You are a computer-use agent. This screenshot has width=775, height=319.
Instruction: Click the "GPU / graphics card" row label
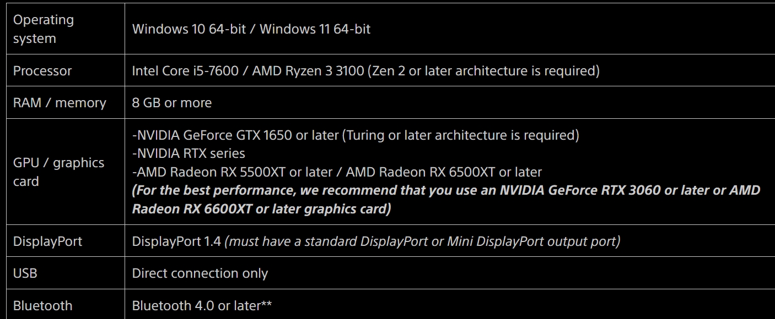[x=58, y=172]
